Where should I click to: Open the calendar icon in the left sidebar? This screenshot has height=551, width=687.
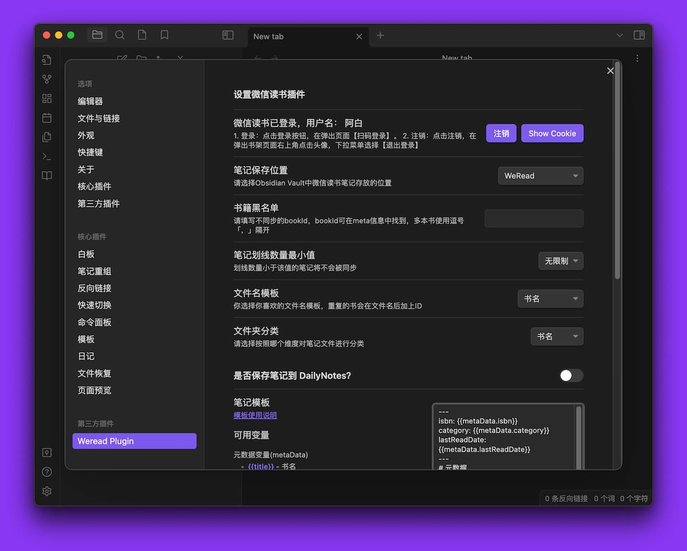coord(46,118)
